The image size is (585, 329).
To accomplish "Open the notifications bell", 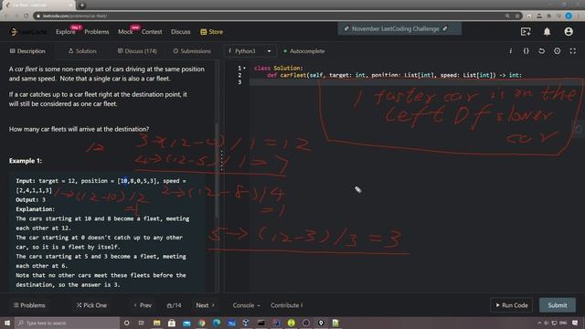I will point(547,32).
